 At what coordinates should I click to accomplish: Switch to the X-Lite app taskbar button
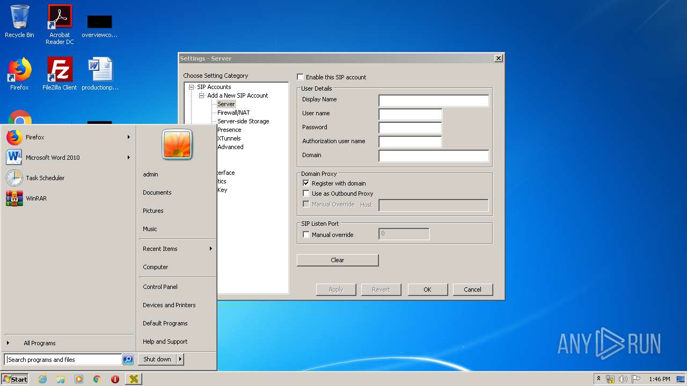click(134, 379)
